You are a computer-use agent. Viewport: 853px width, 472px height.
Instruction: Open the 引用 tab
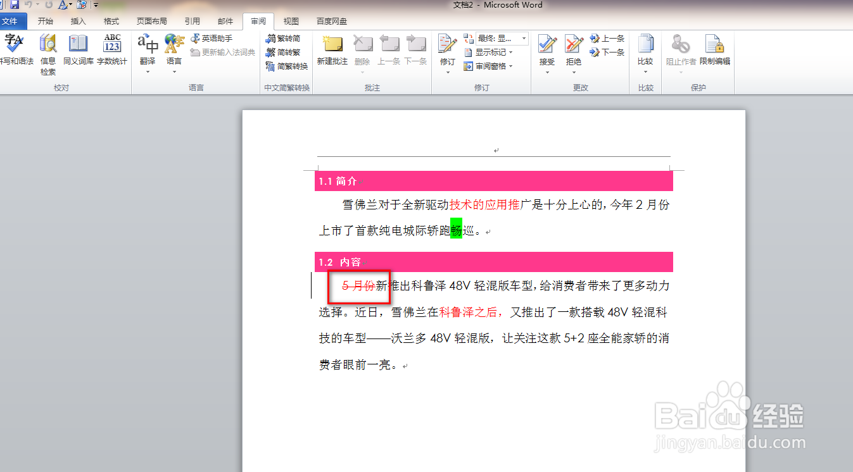(x=193, y=22)
